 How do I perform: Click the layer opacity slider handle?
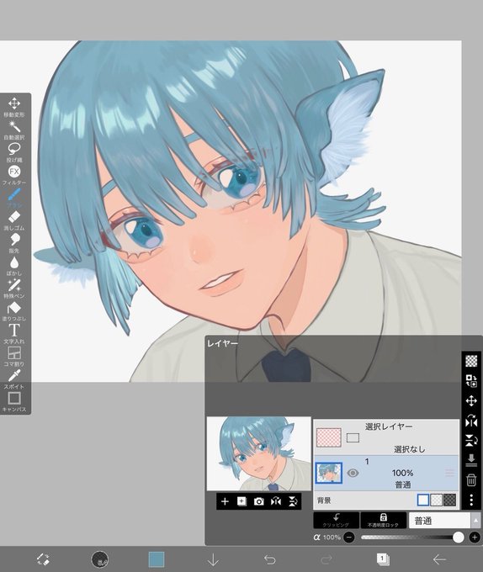coord(459,537)
